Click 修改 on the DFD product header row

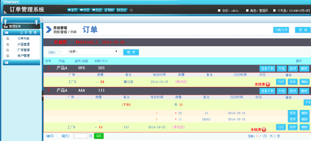click(x=293, y=69)
